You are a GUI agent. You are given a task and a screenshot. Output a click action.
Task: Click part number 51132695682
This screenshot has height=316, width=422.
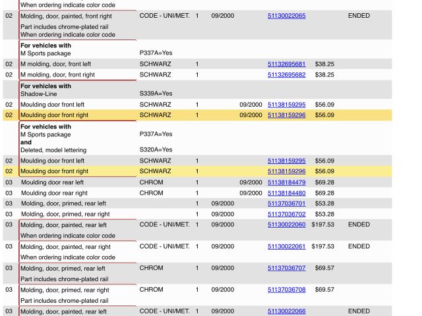pos(286,75)
